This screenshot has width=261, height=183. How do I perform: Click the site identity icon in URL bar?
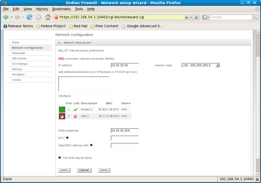[x=56, y=17]
